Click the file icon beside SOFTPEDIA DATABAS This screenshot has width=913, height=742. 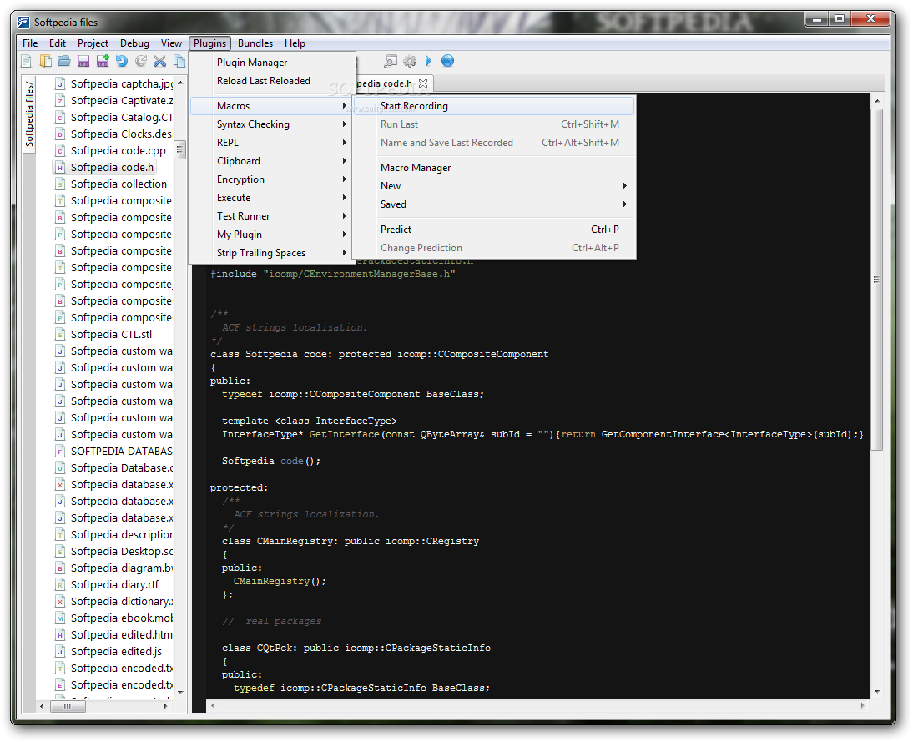(60, 452)
